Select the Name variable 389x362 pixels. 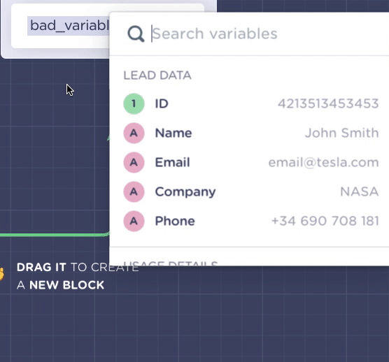251,133
